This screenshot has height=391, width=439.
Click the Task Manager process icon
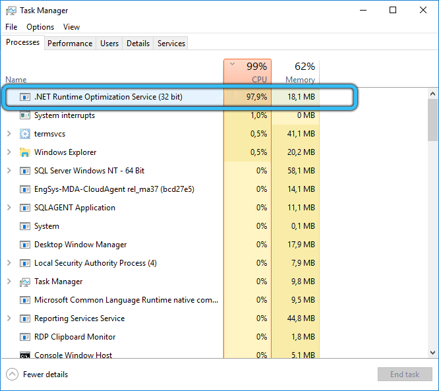[x=25, y=282]
